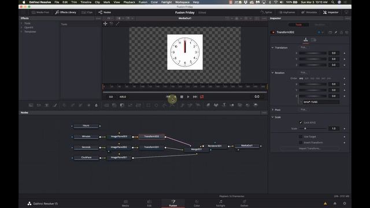The width and height of the screenshot is (370, 208).
Task: Open the Metadata panel
Action: pos(309,12)
